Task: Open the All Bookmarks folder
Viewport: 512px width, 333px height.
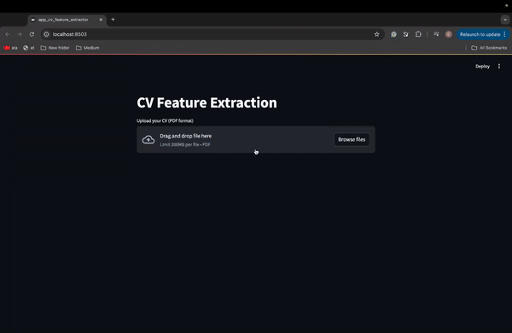Action: [x=489, y=48]
